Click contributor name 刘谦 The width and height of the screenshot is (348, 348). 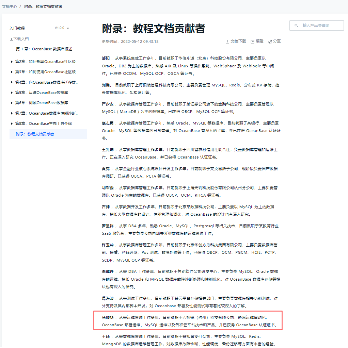(106, 85)
